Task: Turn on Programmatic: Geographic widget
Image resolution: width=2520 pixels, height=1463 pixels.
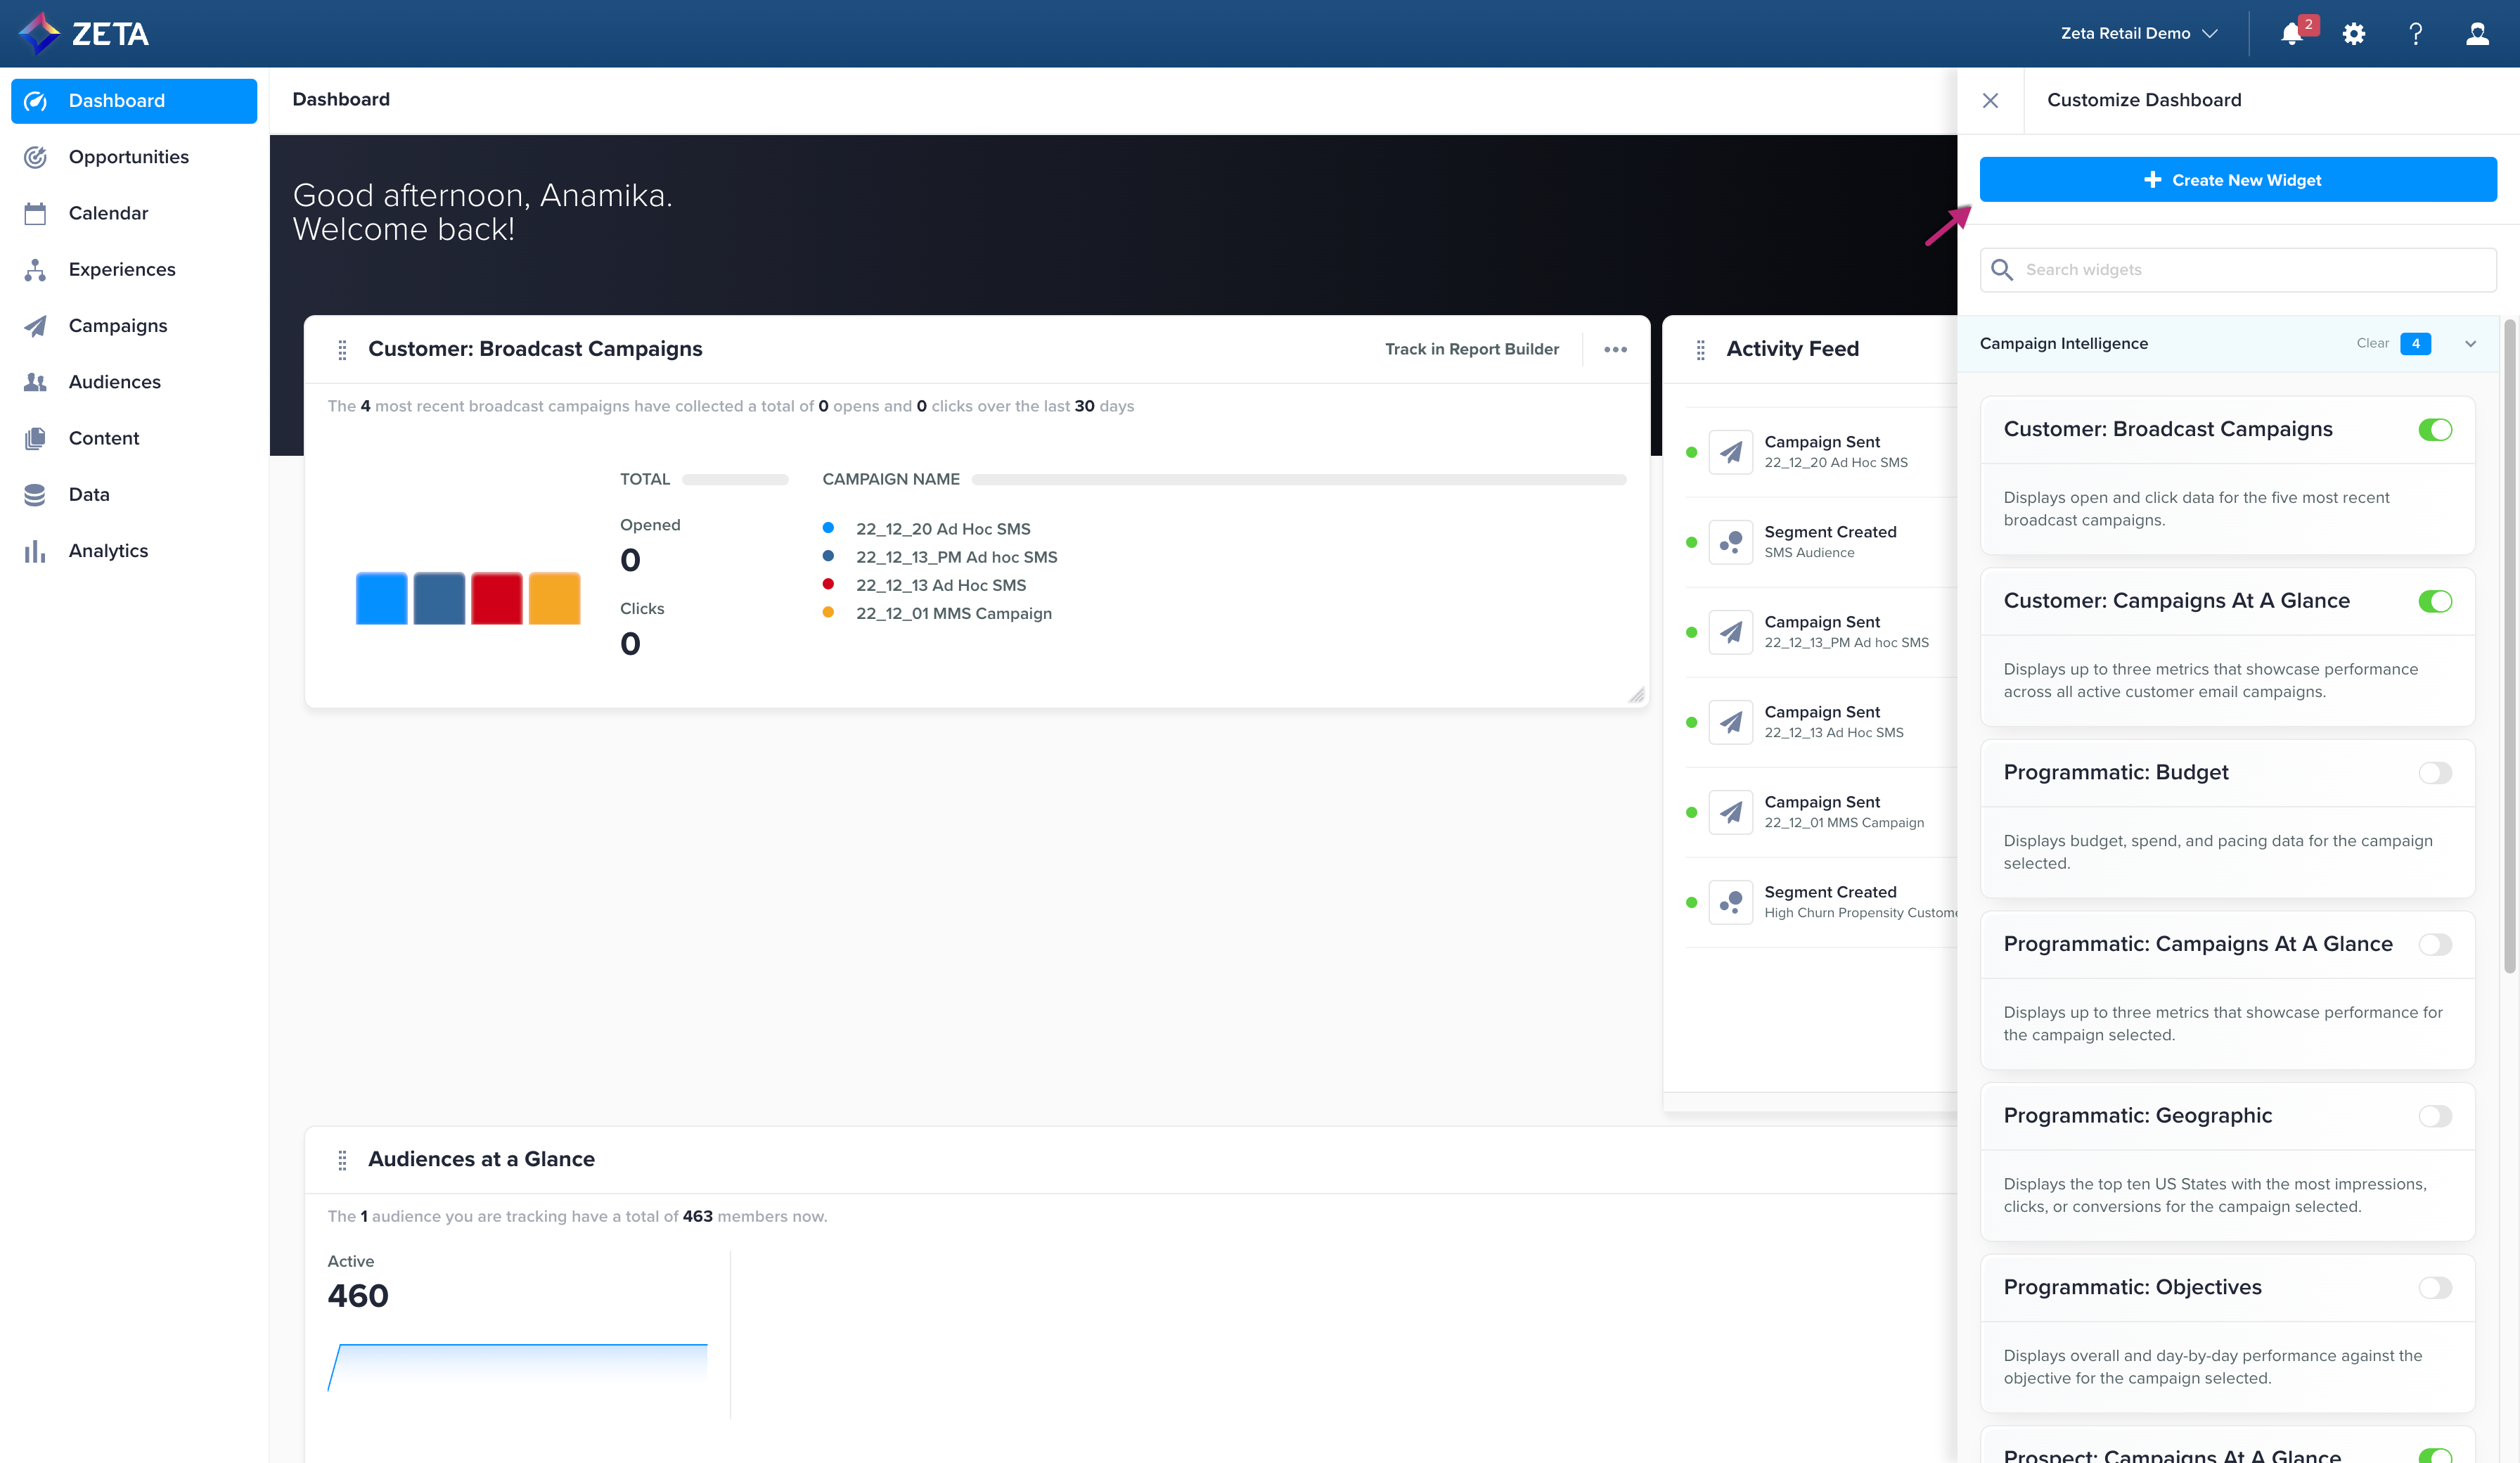Action: 2435,1117
